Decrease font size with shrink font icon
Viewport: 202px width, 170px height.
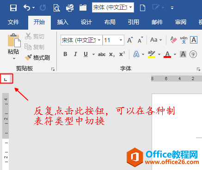(141, 40)
